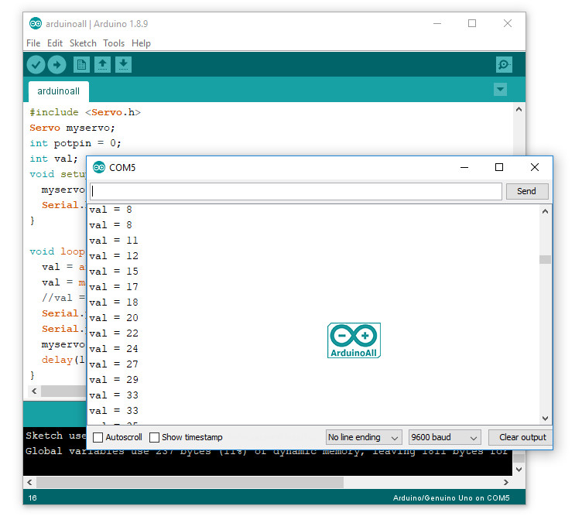Upload the sketch with the arrow icon
Image resolution: width=582 pixels, height=523 pixels.
point(56,65)
